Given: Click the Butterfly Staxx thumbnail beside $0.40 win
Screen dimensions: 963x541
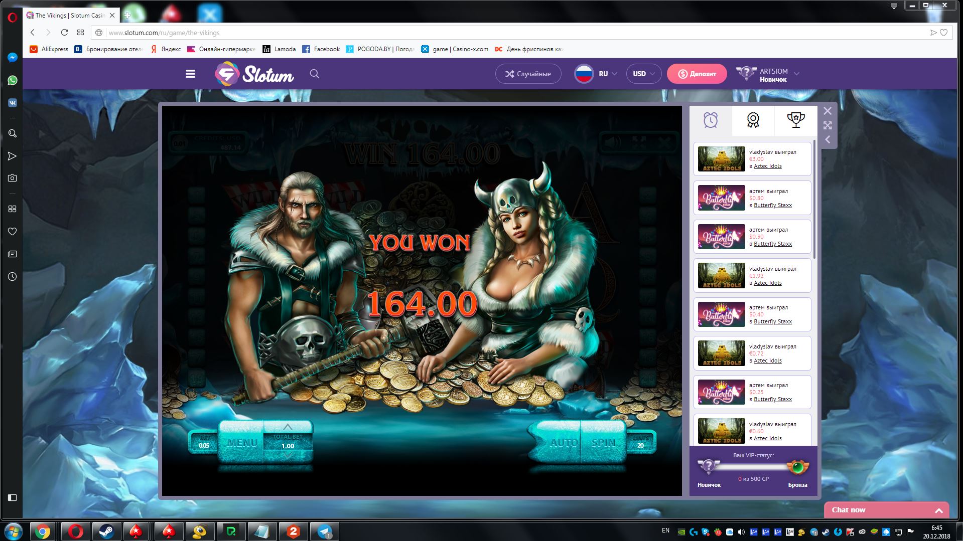Looking at the screenshot, I should click(722, 314).
